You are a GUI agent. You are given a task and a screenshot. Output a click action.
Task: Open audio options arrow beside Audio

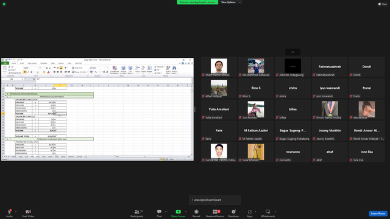[16, 212]
